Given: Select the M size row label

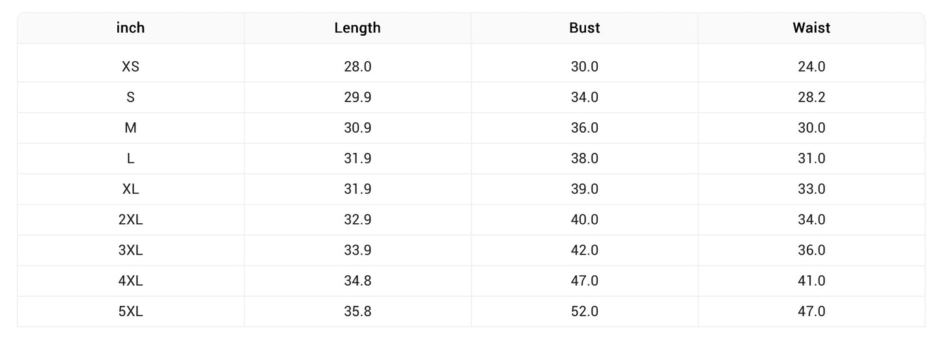Looking at the screenshot, I should (x=130, y=128).
